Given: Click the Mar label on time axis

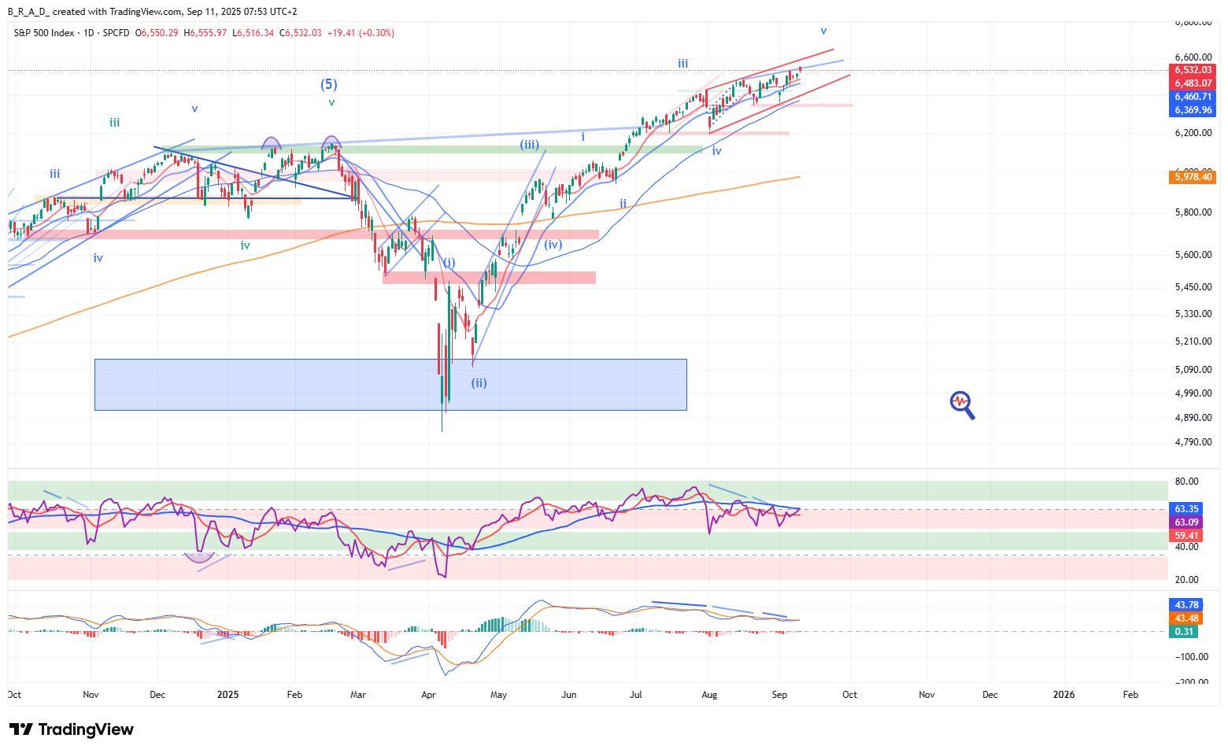Looking at the screenshot, I should (x=358, y=695).
